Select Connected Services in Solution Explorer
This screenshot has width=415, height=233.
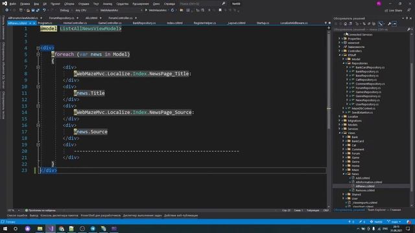pyautogui.click(x=360, y=34)
